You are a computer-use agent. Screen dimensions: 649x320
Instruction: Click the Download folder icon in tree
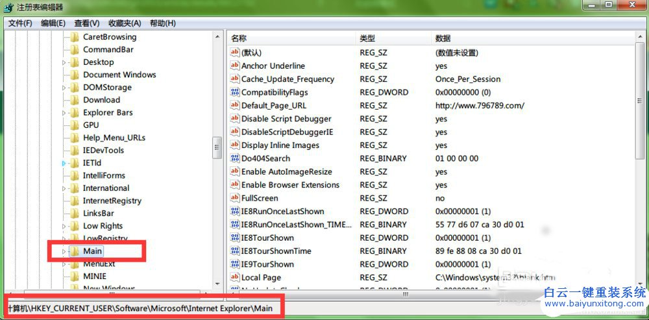point(75,100)
